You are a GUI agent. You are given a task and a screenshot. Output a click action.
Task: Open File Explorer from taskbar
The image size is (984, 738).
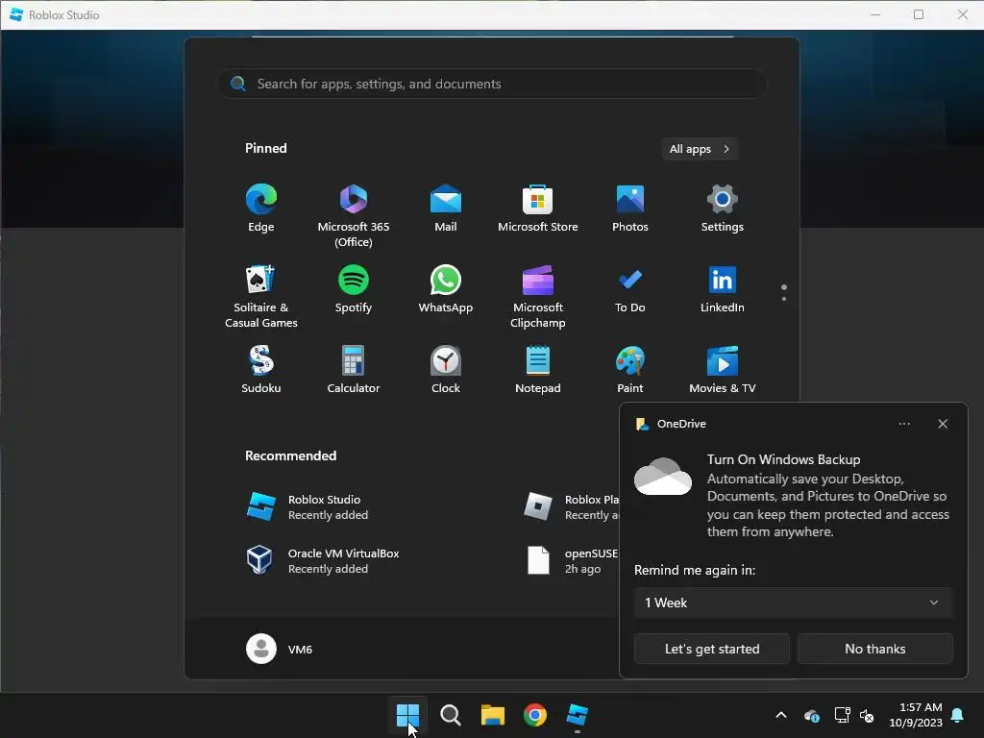[x=493, y=715]
